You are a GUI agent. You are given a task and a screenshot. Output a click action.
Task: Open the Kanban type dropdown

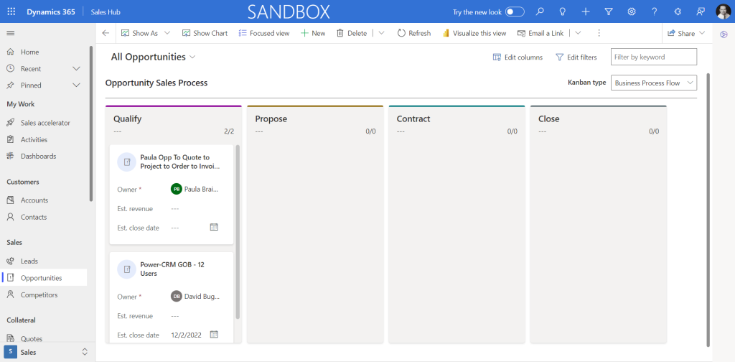(x=653, y=83)
